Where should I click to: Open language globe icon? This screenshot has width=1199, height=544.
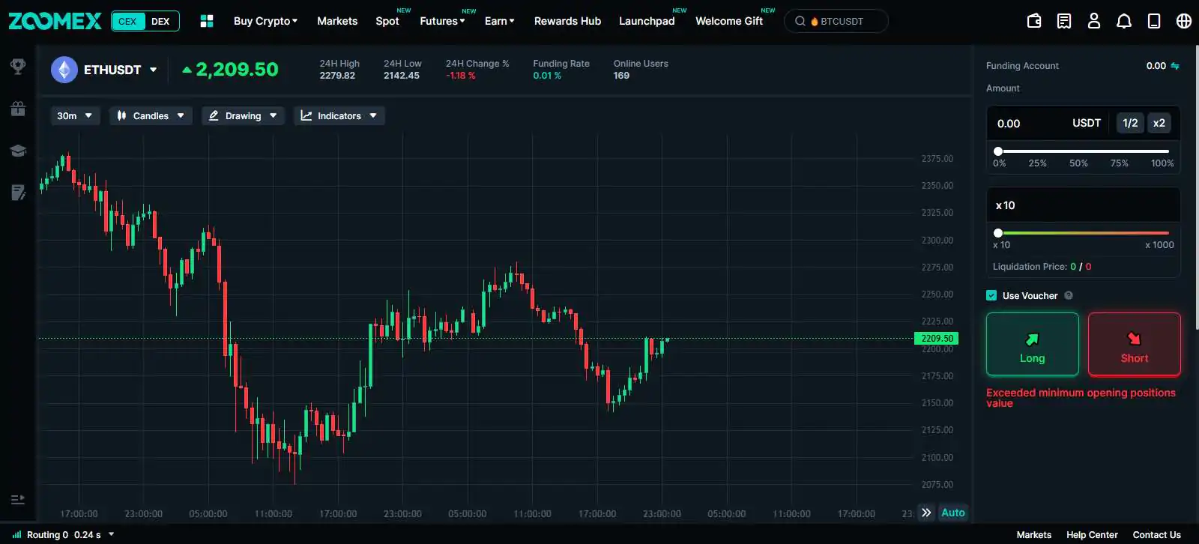pos(1184,21)
